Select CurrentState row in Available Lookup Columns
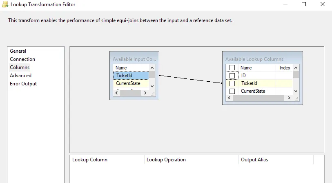Screen dimensions: 332x183 (x=259, y=91)
